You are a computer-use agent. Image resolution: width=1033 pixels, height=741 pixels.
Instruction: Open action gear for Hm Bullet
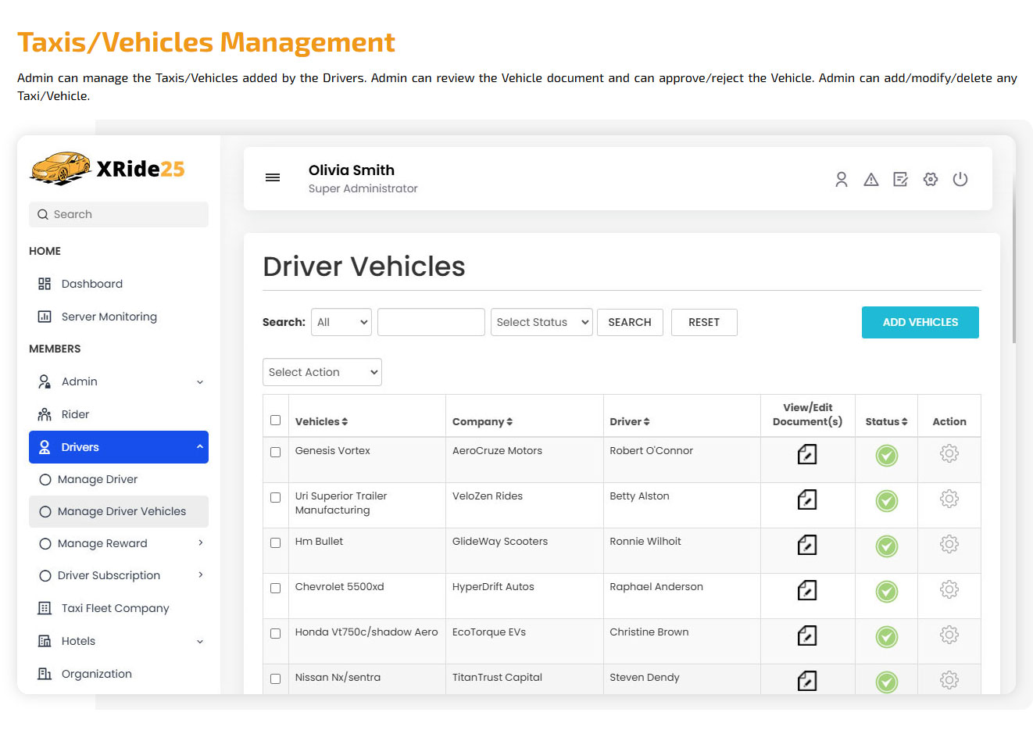pyautogui.click(x=949, y=544)
